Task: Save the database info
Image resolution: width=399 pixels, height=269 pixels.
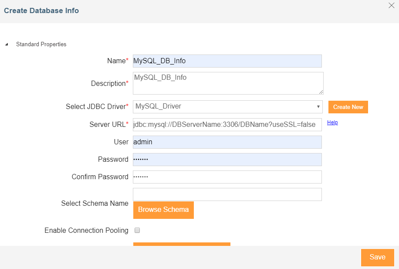Action: click(x=377, y=257)
